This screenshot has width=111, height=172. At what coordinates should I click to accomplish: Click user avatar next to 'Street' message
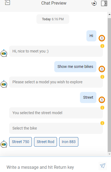pyautogui.click(x=102, y=100)
